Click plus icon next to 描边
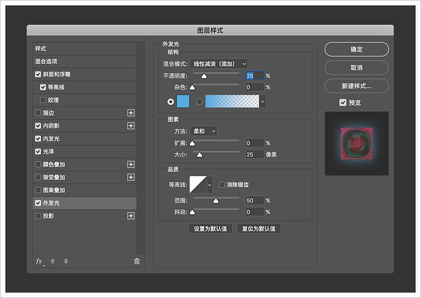 click(x=131, y=113)
